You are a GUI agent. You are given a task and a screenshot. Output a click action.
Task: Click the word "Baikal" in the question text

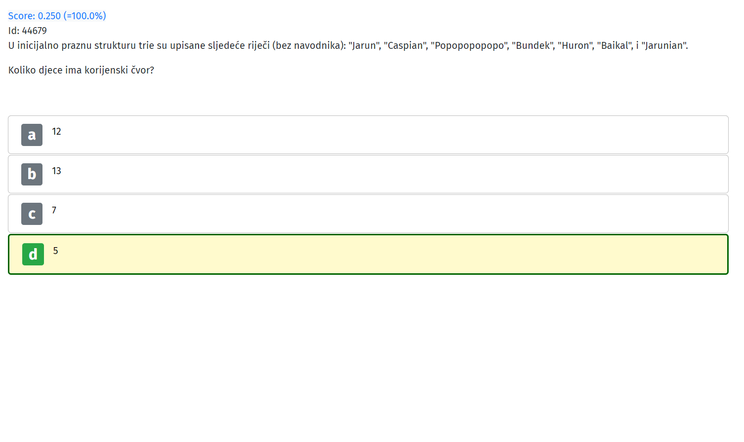click(x=615, y=46)
